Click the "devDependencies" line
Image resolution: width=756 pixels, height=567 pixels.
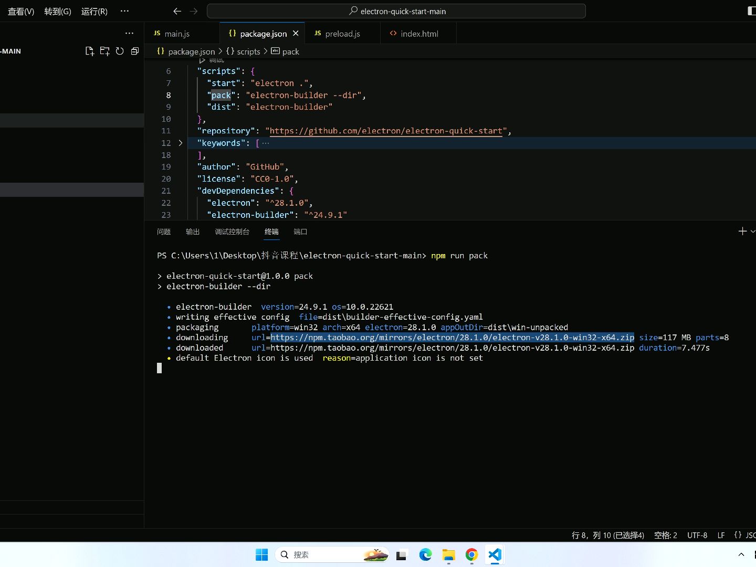pyautogui.click(x=245, y=191)
